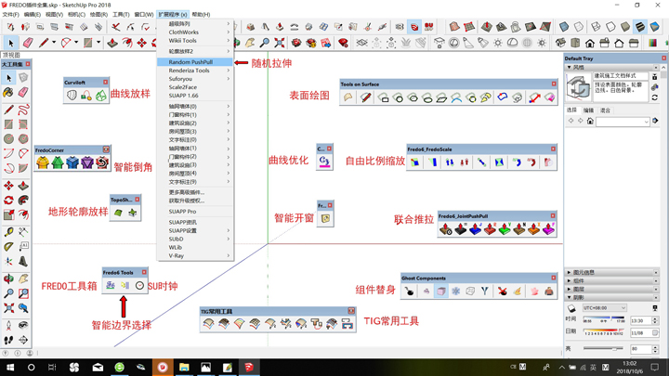The height and width of the screenshot is (376, 669).
Task: Adjust the light brightness slider
Action: point(604,349)
